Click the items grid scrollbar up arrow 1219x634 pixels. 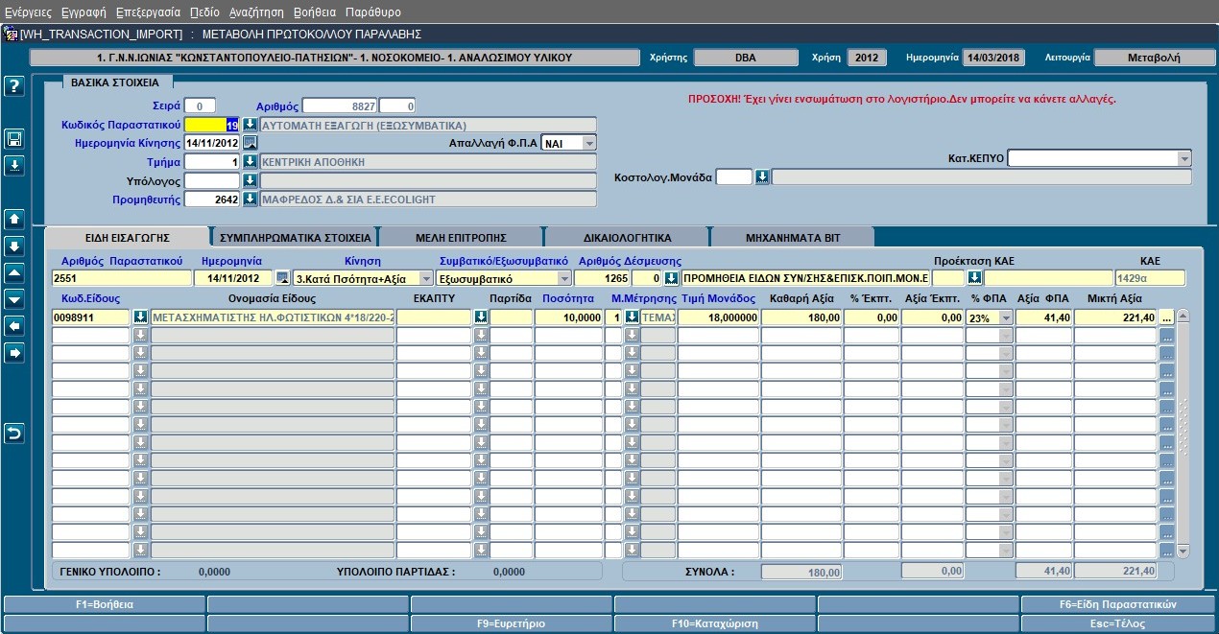(1183, 316)
